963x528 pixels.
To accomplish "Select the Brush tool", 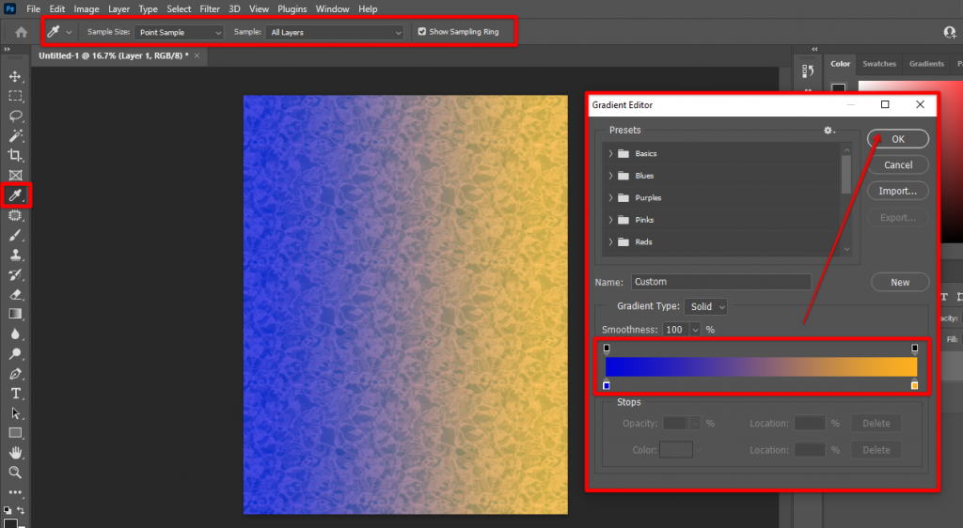I will [x=15, y=235].
